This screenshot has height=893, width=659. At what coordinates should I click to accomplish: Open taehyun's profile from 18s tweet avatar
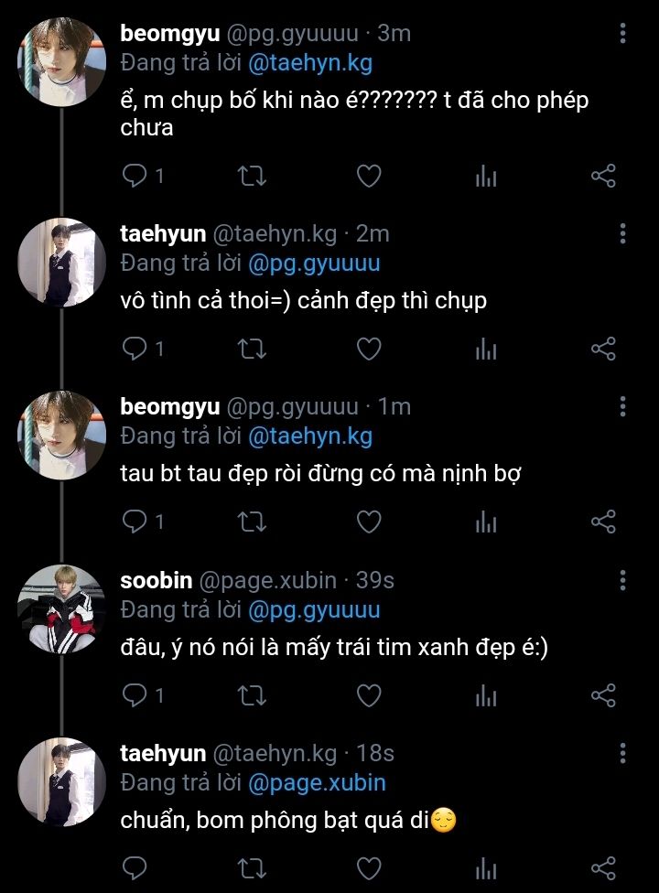click(x=62, y=781)
